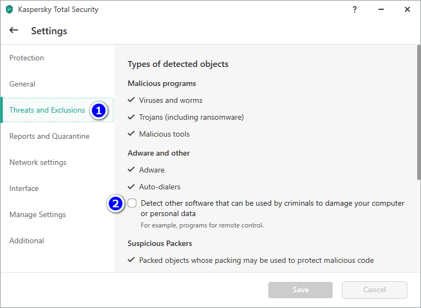
Task: Select Threats and Exclusions section
Action: (47, 110)
